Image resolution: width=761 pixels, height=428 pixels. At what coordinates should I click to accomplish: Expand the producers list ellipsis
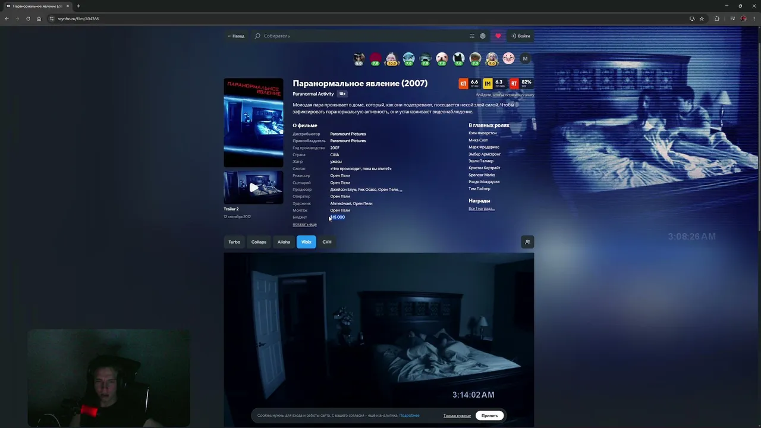(x=401, y=190)
